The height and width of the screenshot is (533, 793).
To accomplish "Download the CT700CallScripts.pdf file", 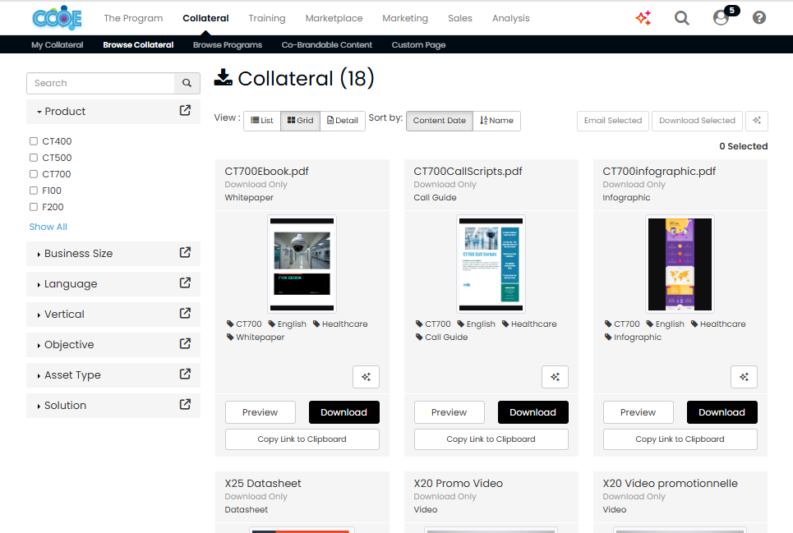I will pyautogui.click(x=533, y=412).
